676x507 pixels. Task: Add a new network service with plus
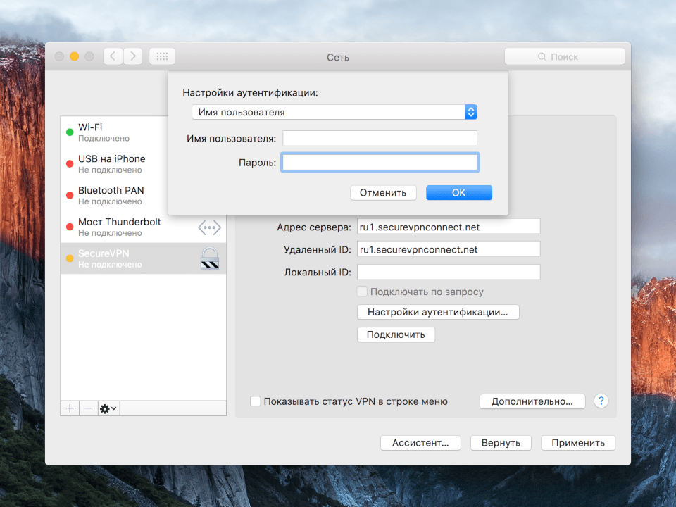pyautogui.click(x=70, y=408)
